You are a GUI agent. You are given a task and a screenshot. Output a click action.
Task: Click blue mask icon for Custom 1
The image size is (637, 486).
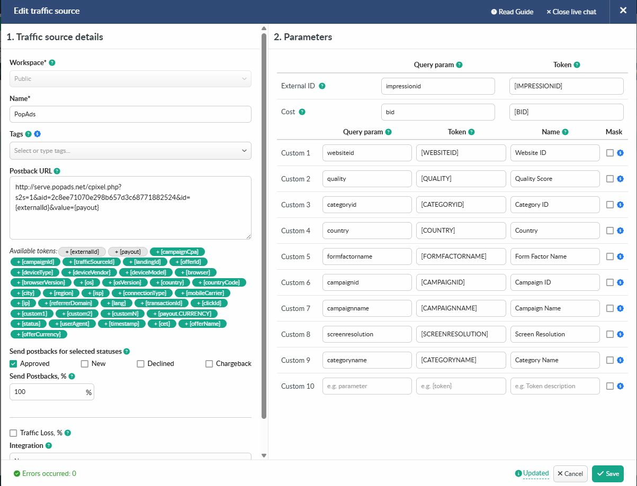coord(620,153)
